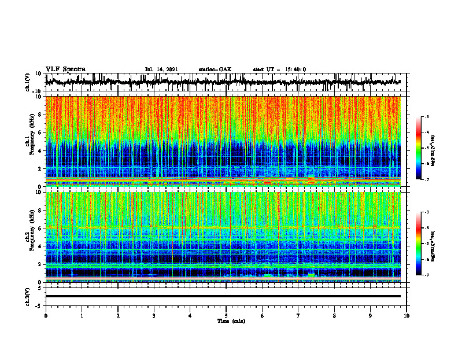Screen dimensions: 458x354
Task: Click the 'Time (min)' axis title
Action: pyautogui.click(x=231, y=321)
